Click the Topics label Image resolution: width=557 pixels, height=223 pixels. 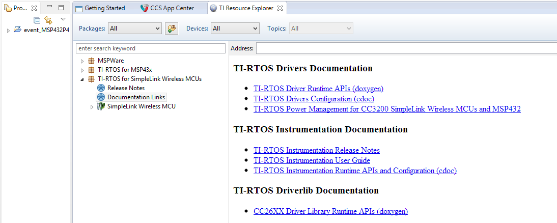(x=277, y=29)
